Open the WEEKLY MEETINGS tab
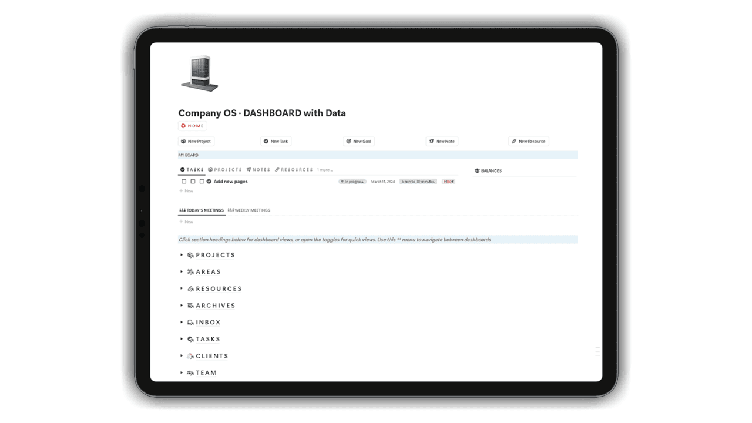 [249, 210]
